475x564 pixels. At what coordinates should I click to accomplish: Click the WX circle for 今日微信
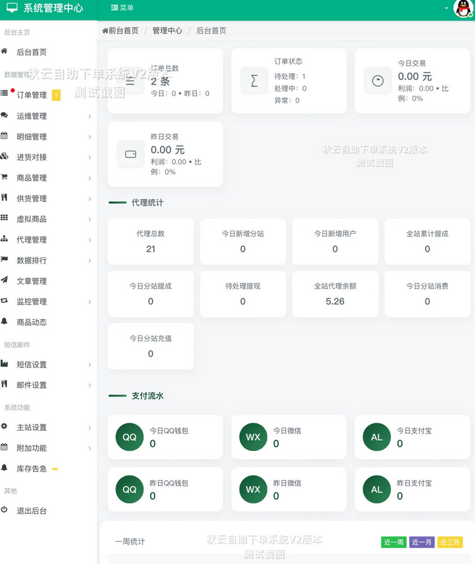click(x=253, y=437)
